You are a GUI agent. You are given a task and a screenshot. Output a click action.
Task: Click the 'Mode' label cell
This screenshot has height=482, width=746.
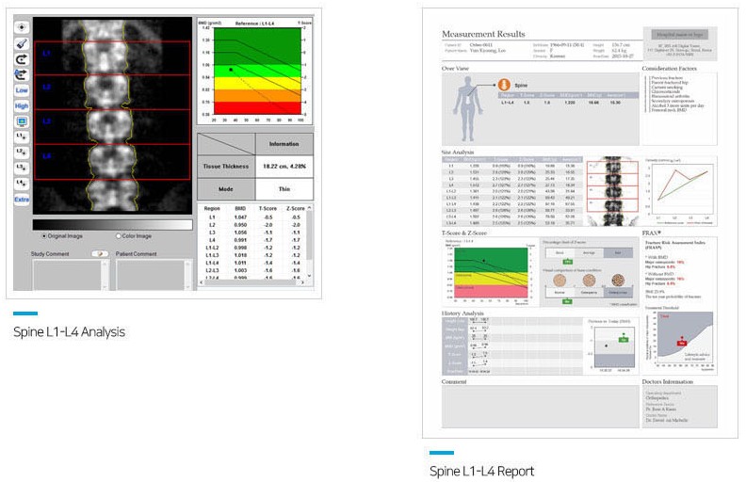click(226, 188)
